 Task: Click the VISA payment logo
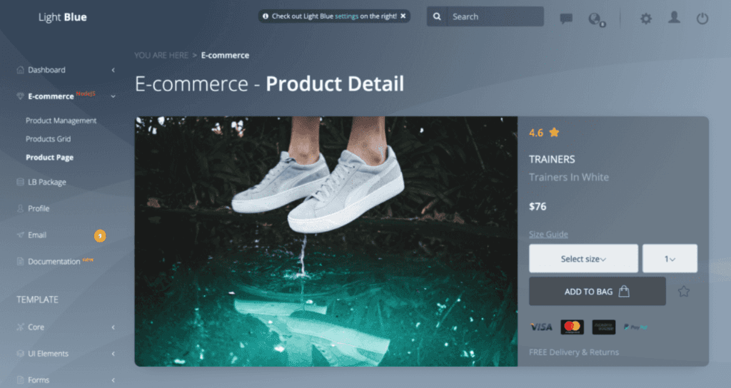[541, 327]
